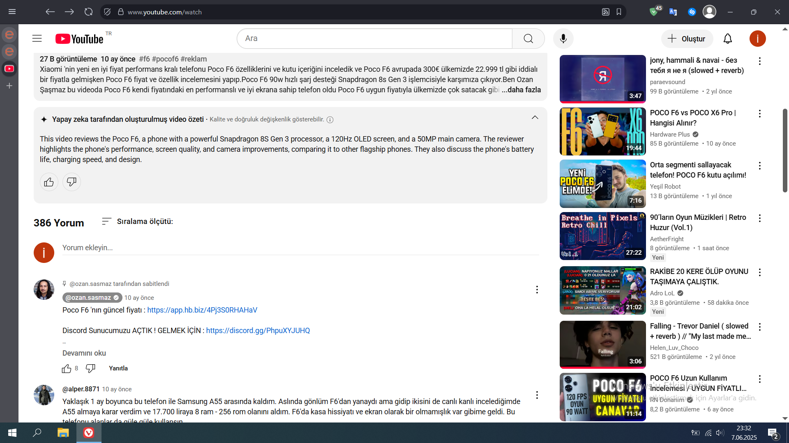Go forward with the arrow button
This screenshot has height=443, width=789.
pyautogui.click(x=69, y=12)
